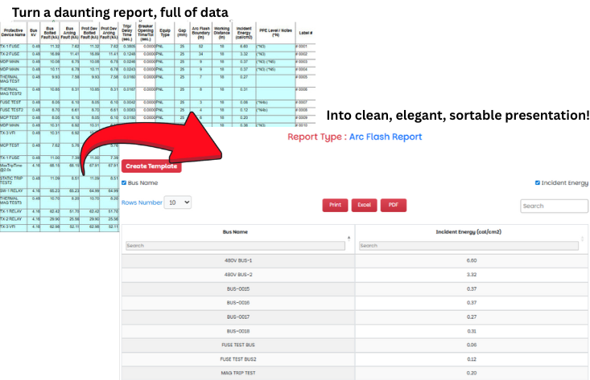The width and height of the screenshot is (590, 380).
Task: Export the table to Excel
Action: [364, 205]
